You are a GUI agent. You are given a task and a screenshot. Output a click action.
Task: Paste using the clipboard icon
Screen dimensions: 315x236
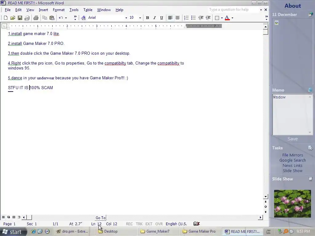point(52,18)
